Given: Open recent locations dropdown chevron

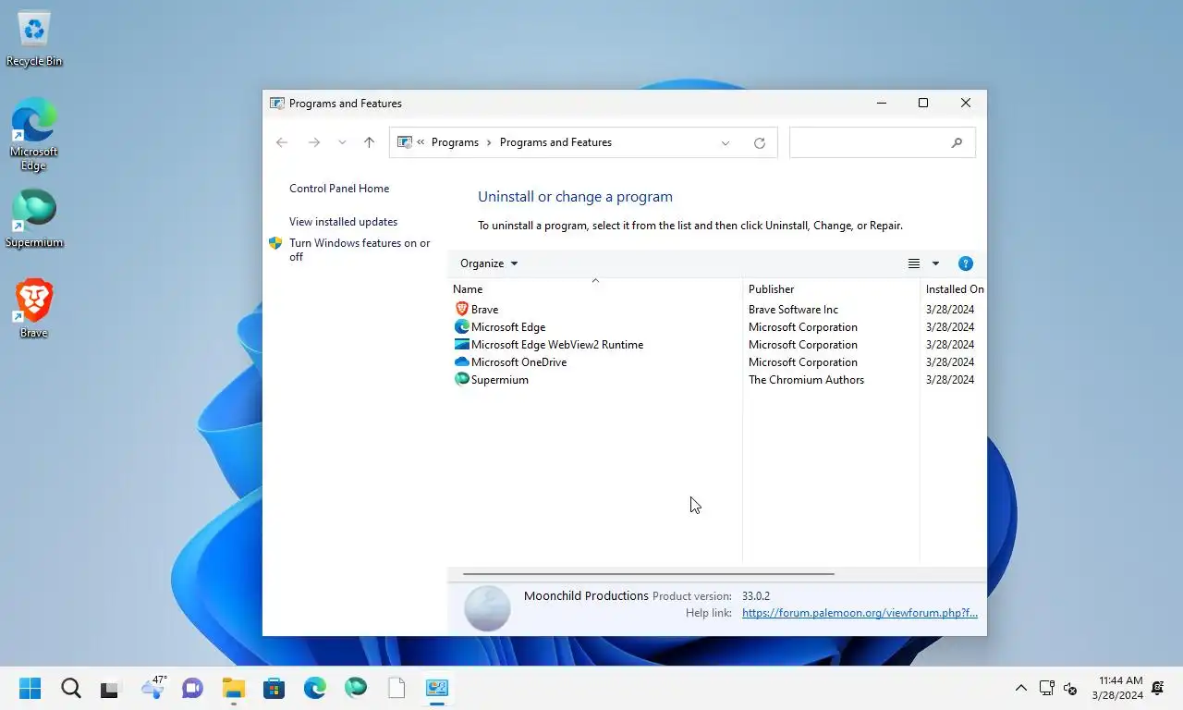Looking at the screenshot, I should coord(342,142).
